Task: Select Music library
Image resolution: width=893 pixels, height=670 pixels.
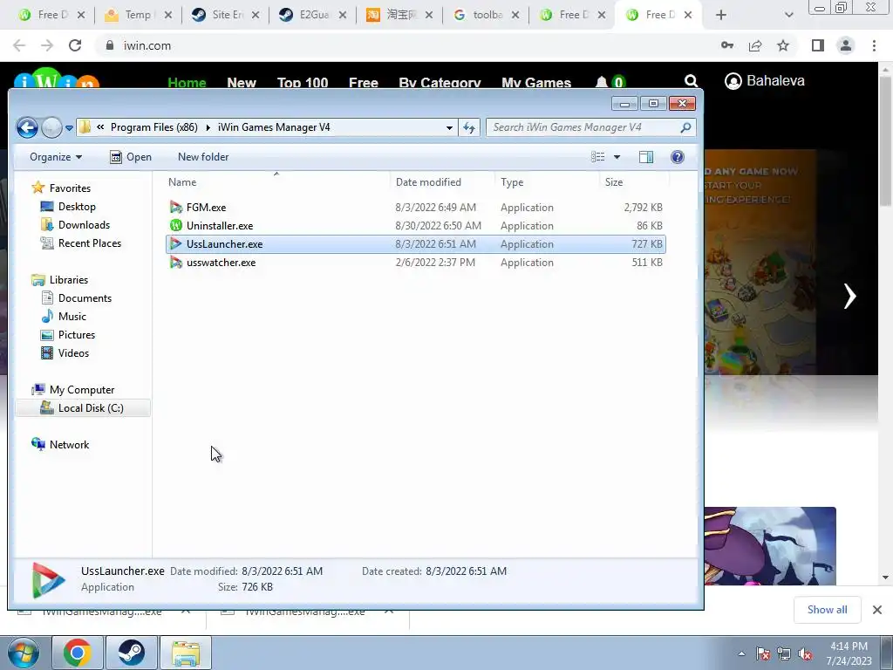Action: 72,317
